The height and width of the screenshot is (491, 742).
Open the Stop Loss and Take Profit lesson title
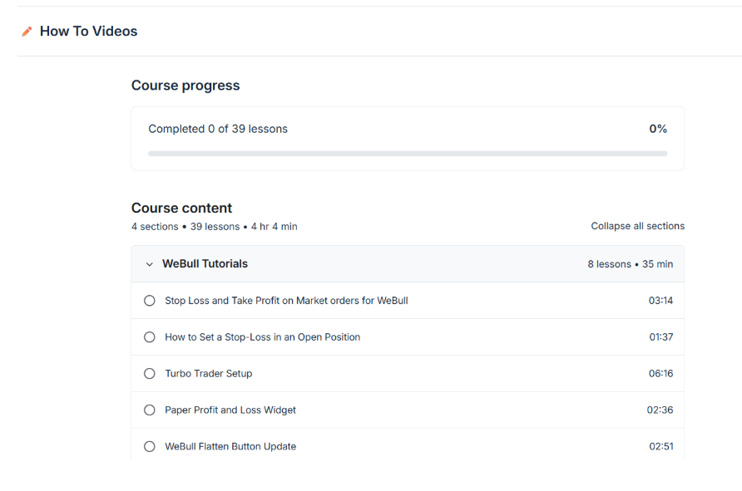coord(286,301)
